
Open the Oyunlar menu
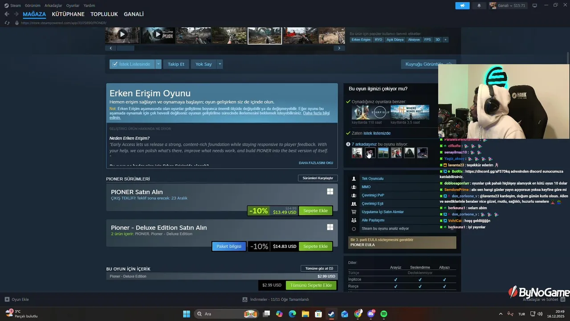pos(73,5)
